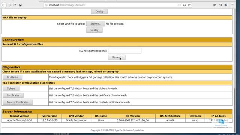Select the amd64 architecture cell
The image size is (240, 135).
tap(170, 120)
